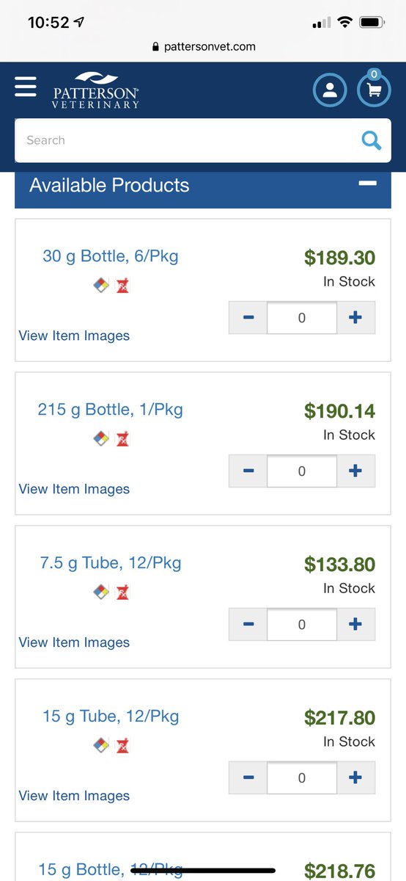View Item Images for 15 g Tube

pyautogui.click(x=74, y=796)
